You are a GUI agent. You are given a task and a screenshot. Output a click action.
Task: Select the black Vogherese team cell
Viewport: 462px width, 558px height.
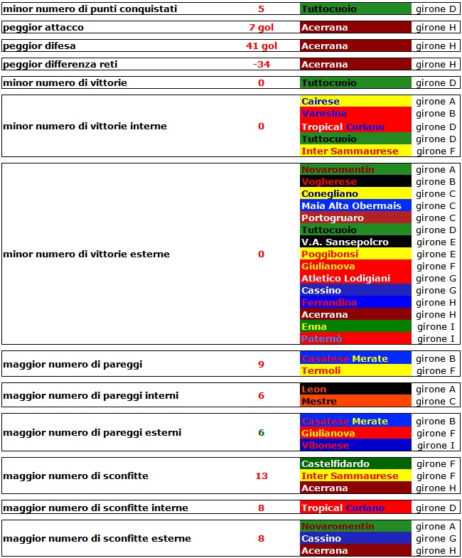(x=355, y=182)
